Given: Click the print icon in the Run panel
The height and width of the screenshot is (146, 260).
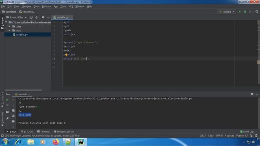Looking at the screenshot, I should point(13,121).
